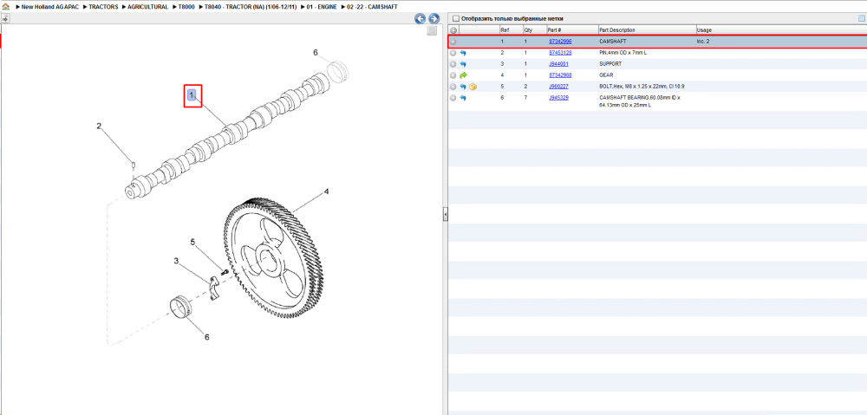Click the round add icon on the CAMSHAFT BEARING row

(x=453, y=98)
